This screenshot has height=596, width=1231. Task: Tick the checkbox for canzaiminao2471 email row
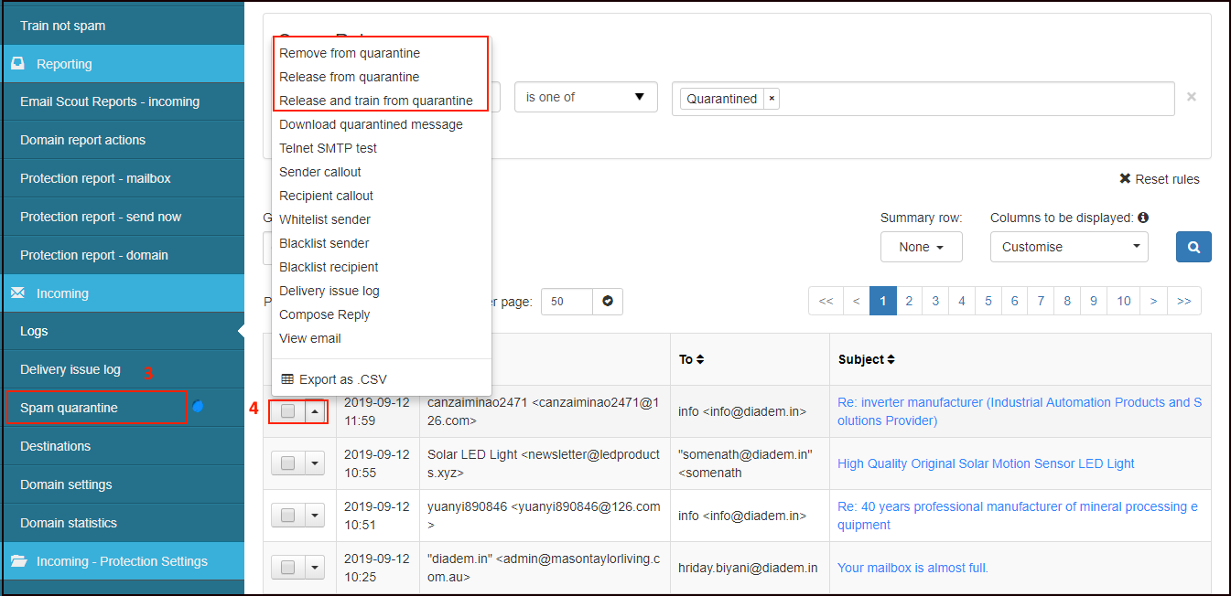tap(287, 411)
